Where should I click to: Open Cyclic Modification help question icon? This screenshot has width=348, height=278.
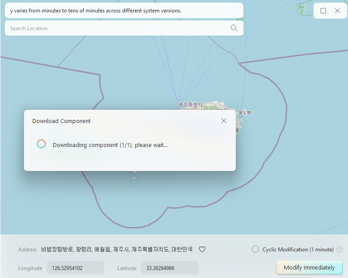click(340, 249)
